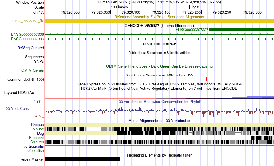Open Repeating Elements by RepeatMasker title
274x166 pixels.
[159, 155]
